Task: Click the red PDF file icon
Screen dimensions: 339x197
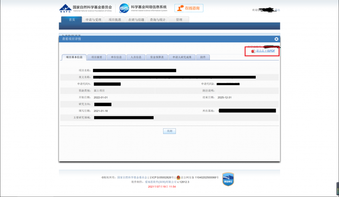Action: tap(253, 51)
